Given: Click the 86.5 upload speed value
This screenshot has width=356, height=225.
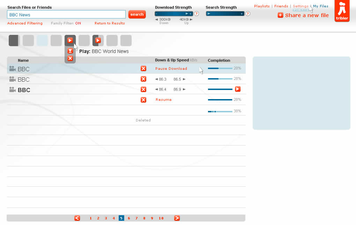Looking at the screenshot, I should (177, 79).
